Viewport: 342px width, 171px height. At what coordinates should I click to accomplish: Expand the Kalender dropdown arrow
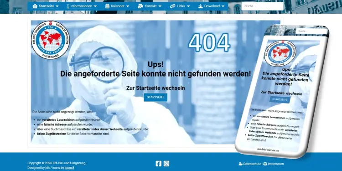(x=128, y=6)
